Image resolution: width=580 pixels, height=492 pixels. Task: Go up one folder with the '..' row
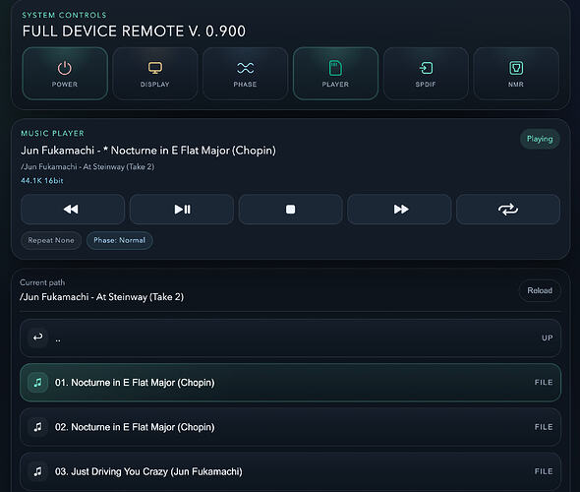click(290, 338)
